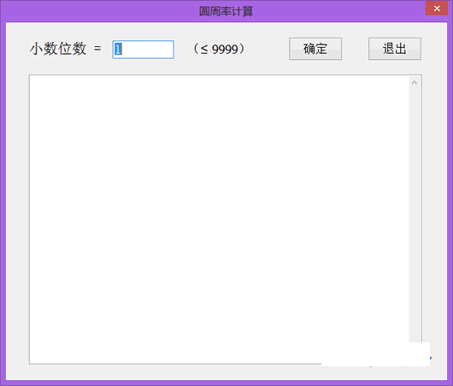Click inside the large results text area

pos(220,219)
